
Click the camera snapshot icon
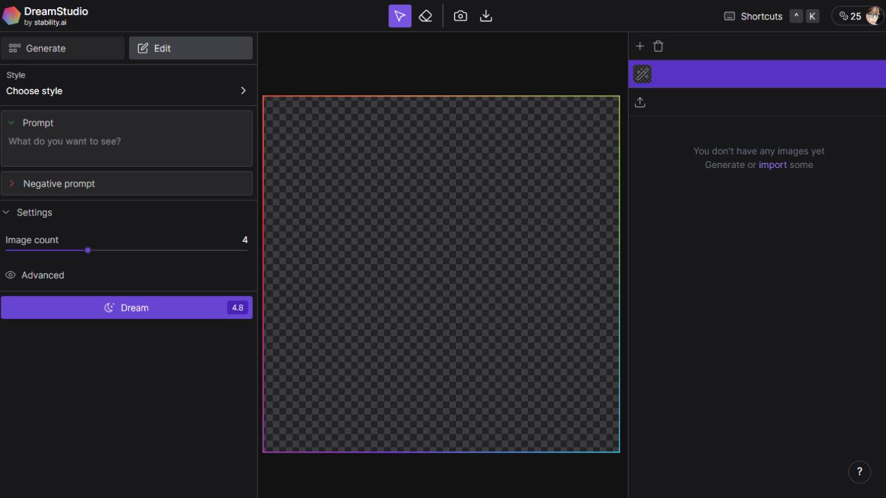(x=460, y=16)
